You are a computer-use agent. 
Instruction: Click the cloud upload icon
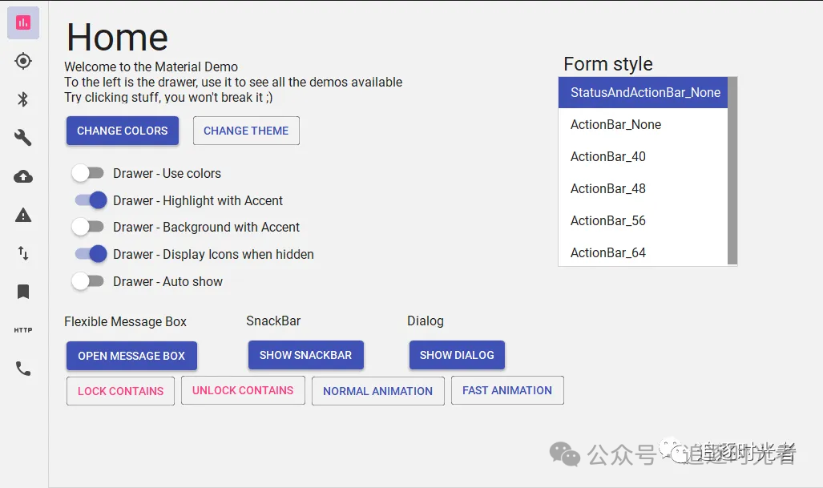tap(23, 176)
